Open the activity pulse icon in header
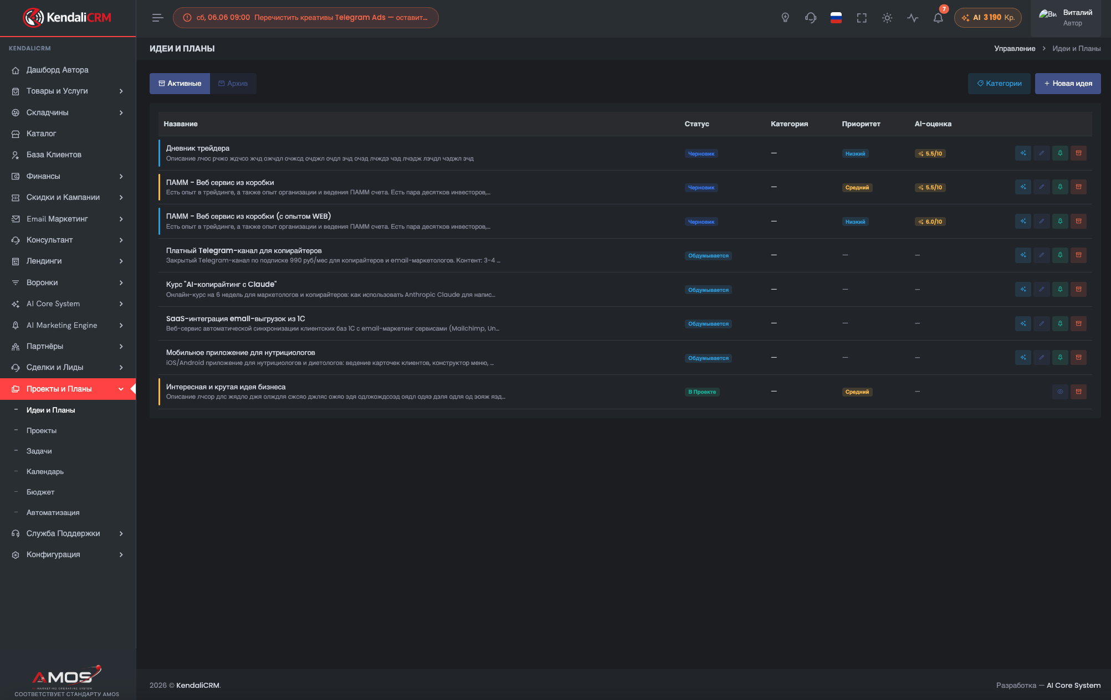This screenshot has height=700, width=1111. coord(913,18)
